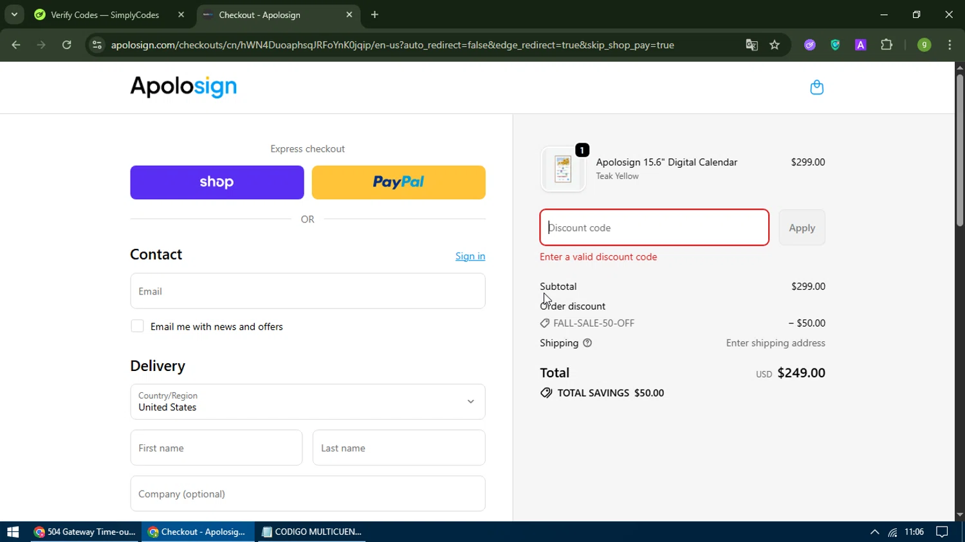Close the Verify Codes SimplyCodes tab
The width and height of the screenshot is (965, 542).
point(181,15)
